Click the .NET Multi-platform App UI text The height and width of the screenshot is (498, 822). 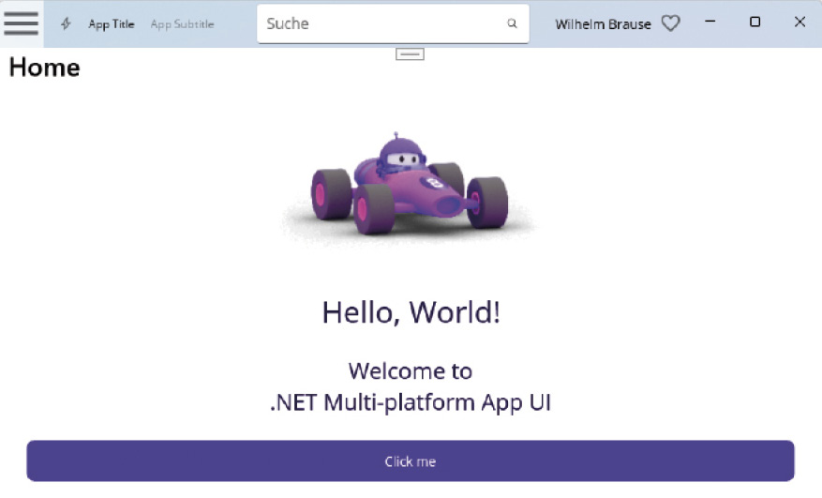click(x=410, y=402)
